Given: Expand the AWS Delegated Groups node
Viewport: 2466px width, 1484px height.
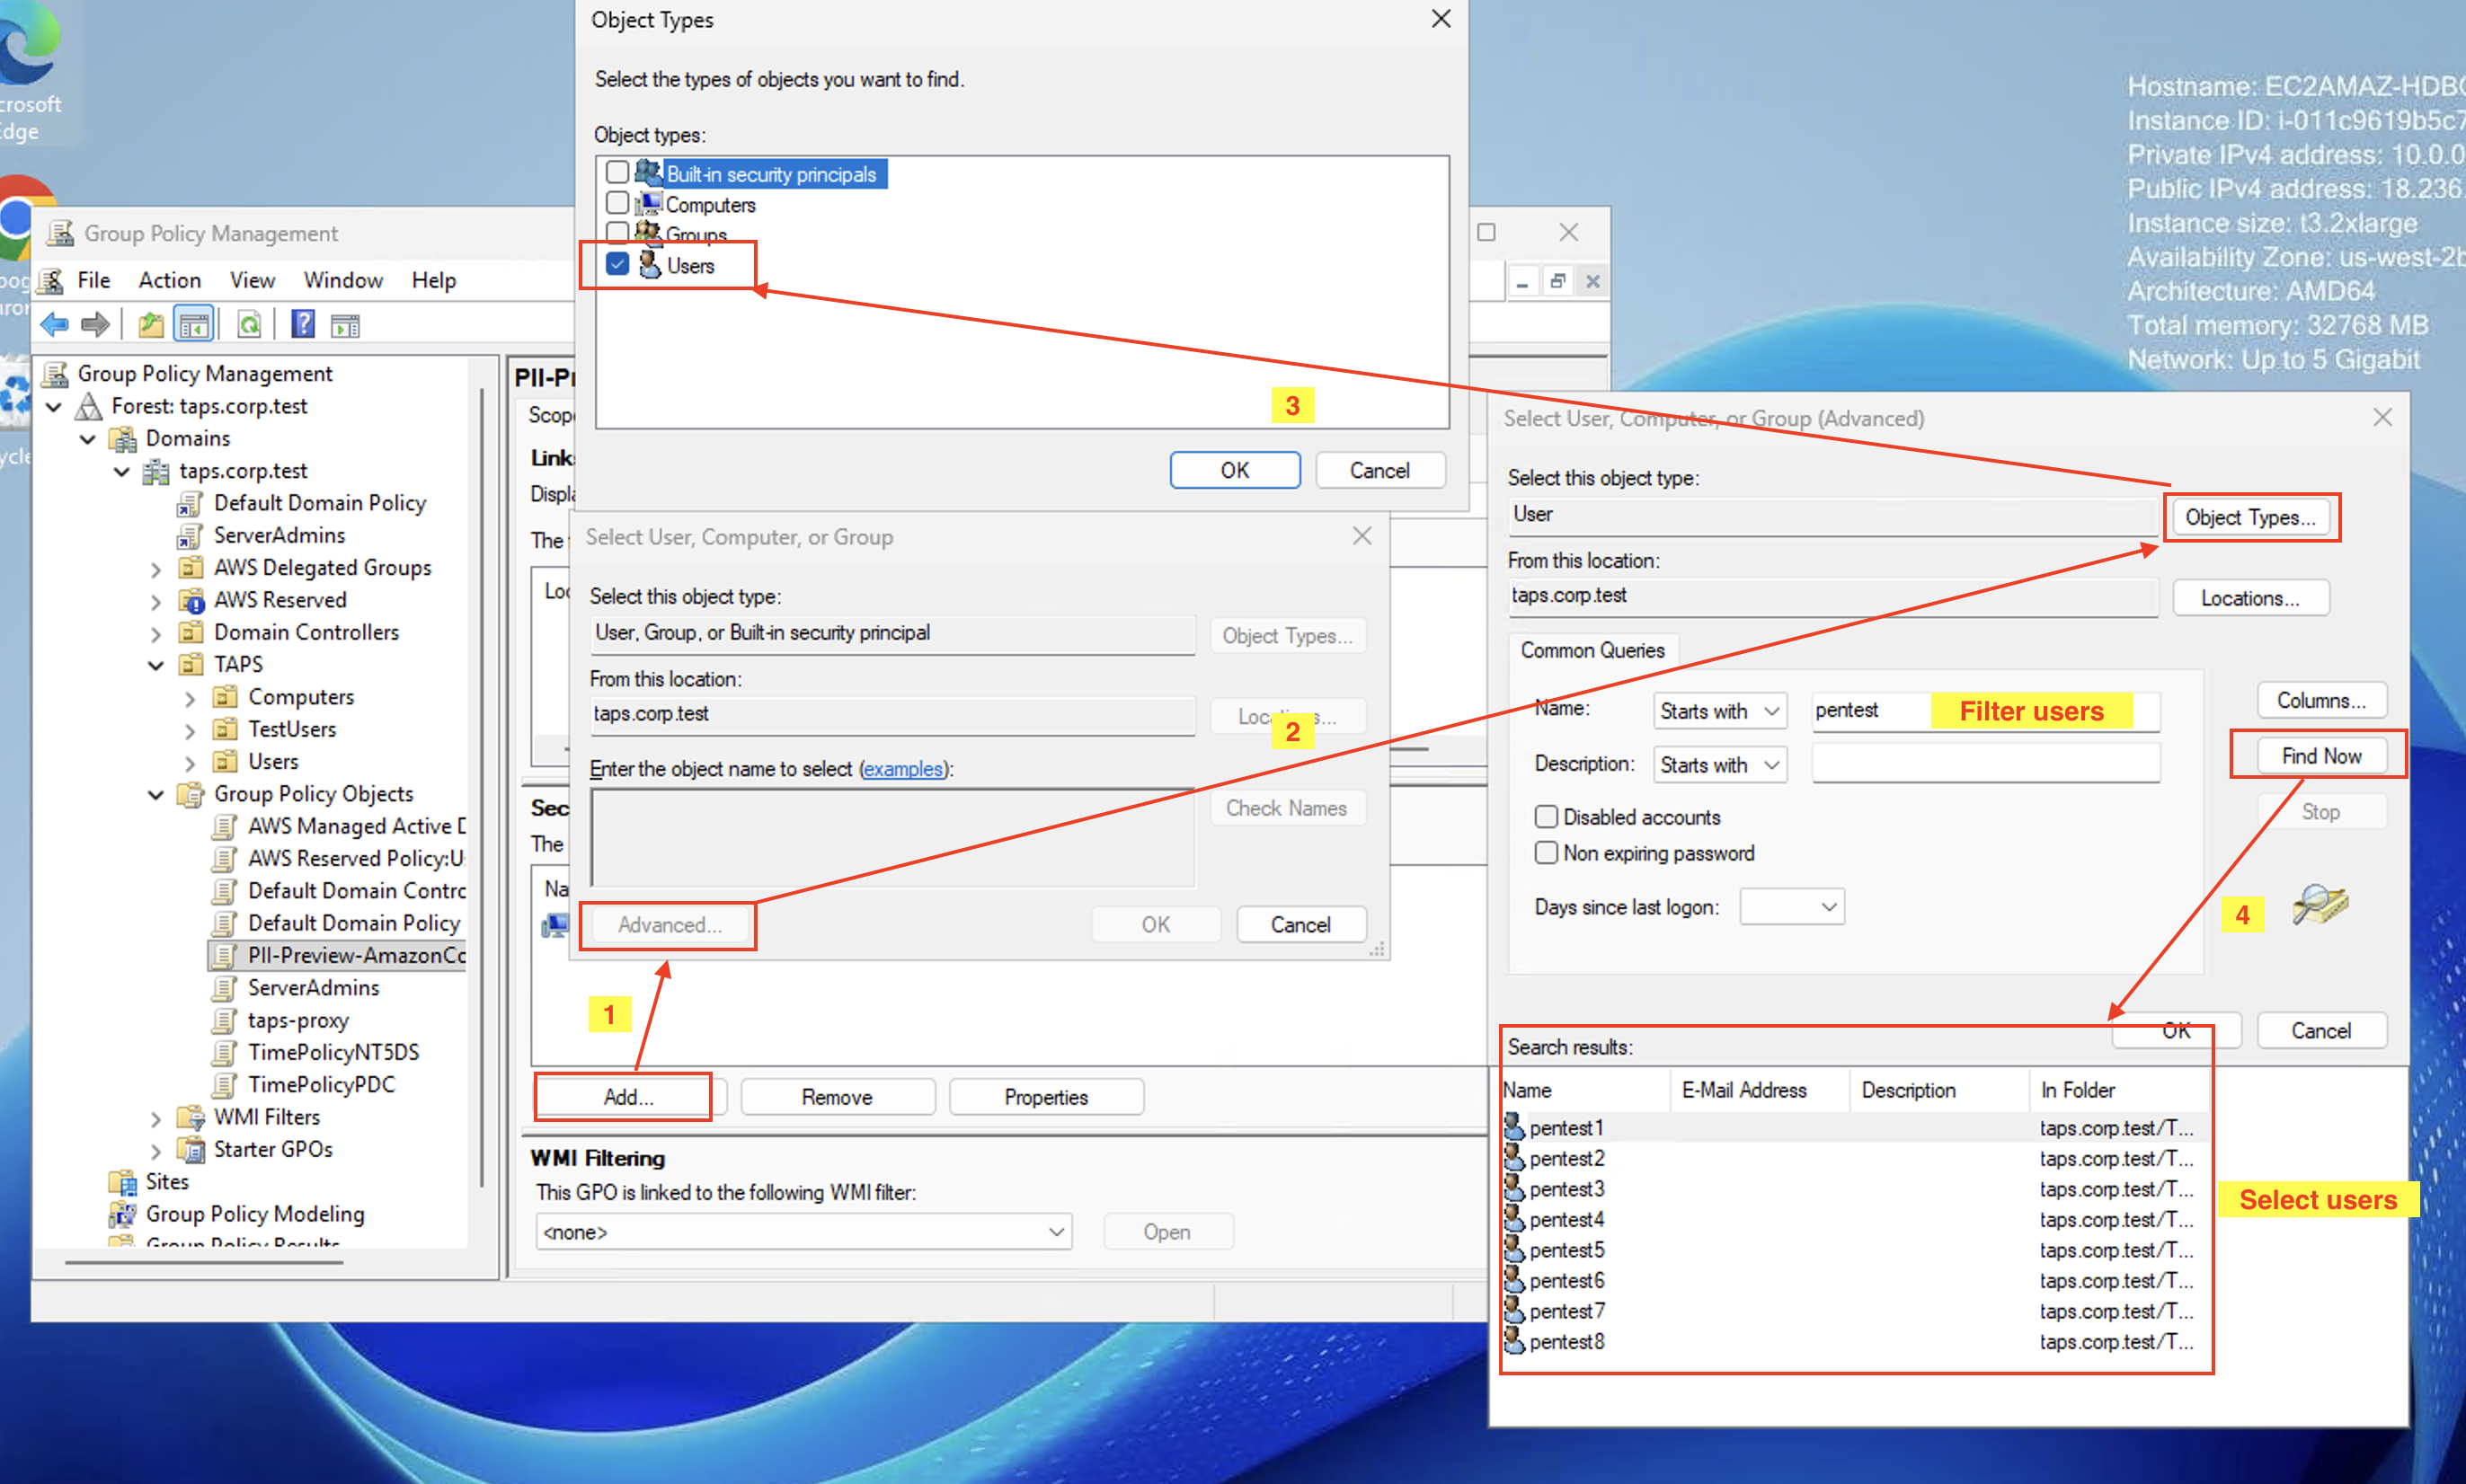Looking at the screenshot, I should point(156,569).
